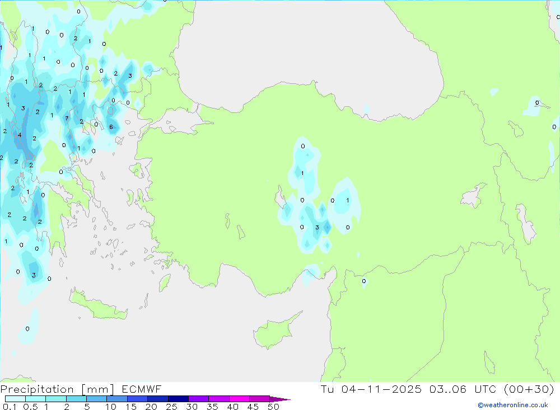Click the 'ECMWF' model label
This screenshot has height=410, width=560.
[142, 389]
